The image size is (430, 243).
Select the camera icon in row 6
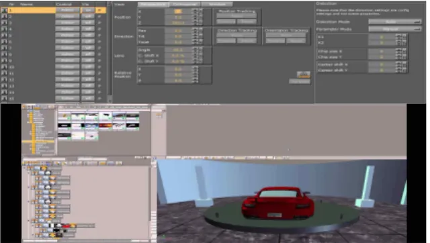click(x=4, y=42)
